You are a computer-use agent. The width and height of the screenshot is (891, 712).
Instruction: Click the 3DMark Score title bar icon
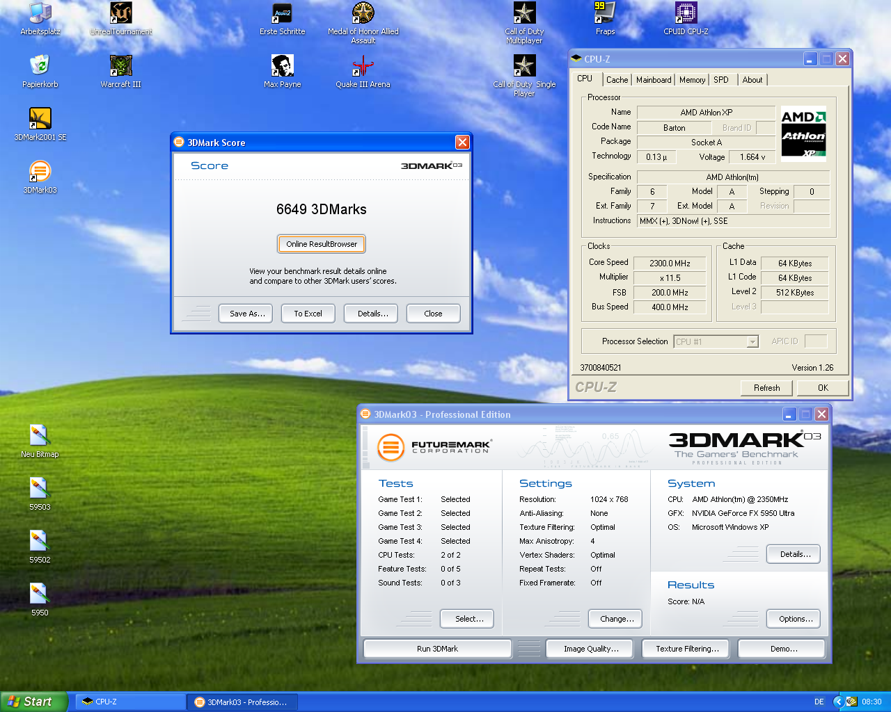pyautogui.click(x=179, y=142)
